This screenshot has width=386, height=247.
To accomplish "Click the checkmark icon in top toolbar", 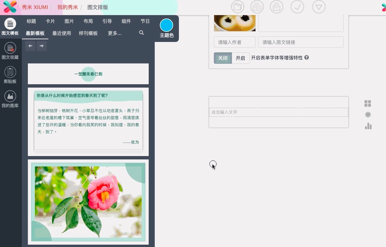I will 297,7.
